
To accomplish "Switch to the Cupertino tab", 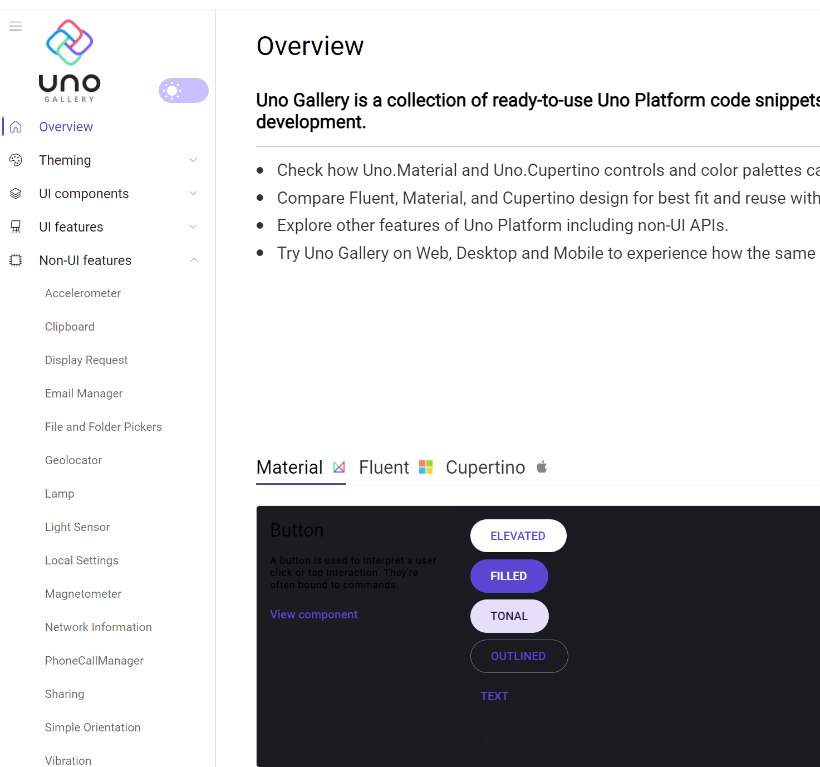I will [x=485, y=467].
